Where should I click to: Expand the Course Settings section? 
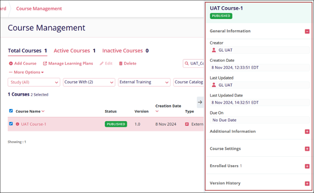pyautogui.click(x=307, y=148)
